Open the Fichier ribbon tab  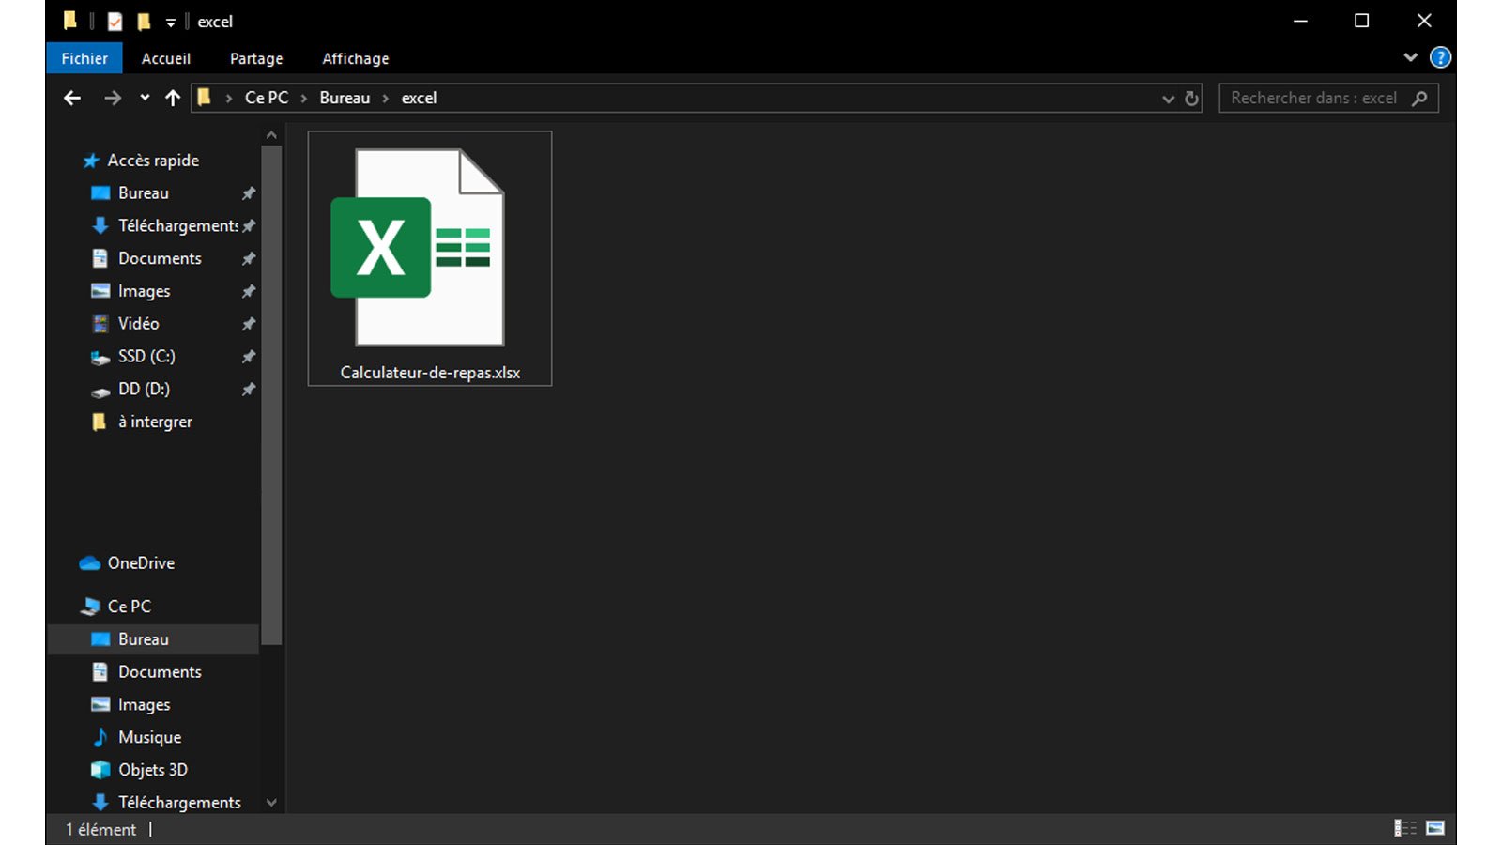[84, 58]
